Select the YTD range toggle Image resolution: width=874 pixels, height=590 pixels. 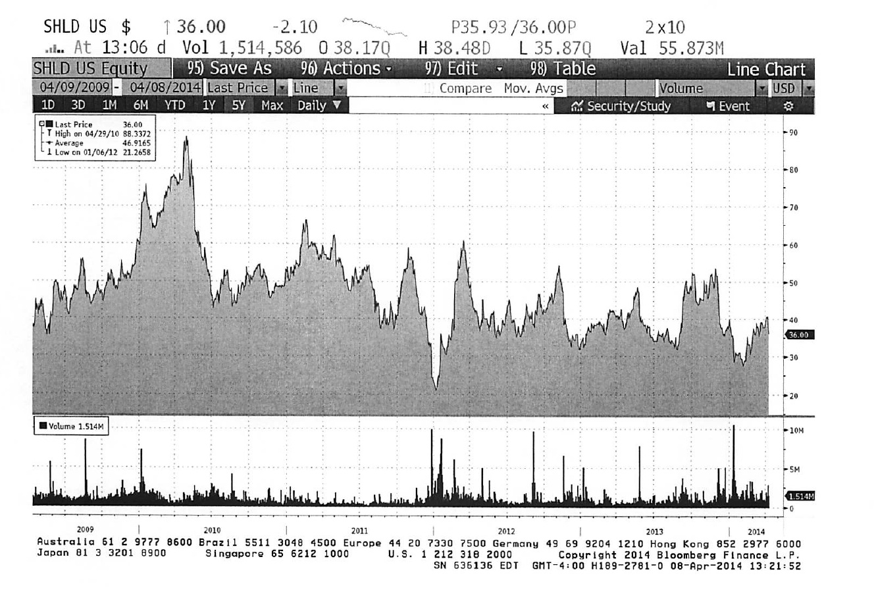point(174,106)
